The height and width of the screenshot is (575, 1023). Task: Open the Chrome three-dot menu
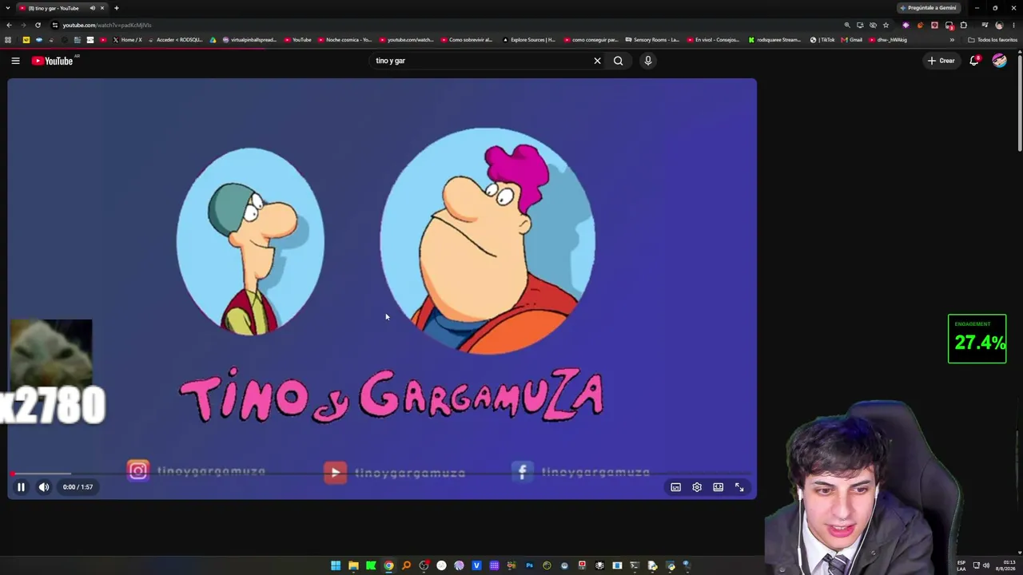tap(1013, 25)
